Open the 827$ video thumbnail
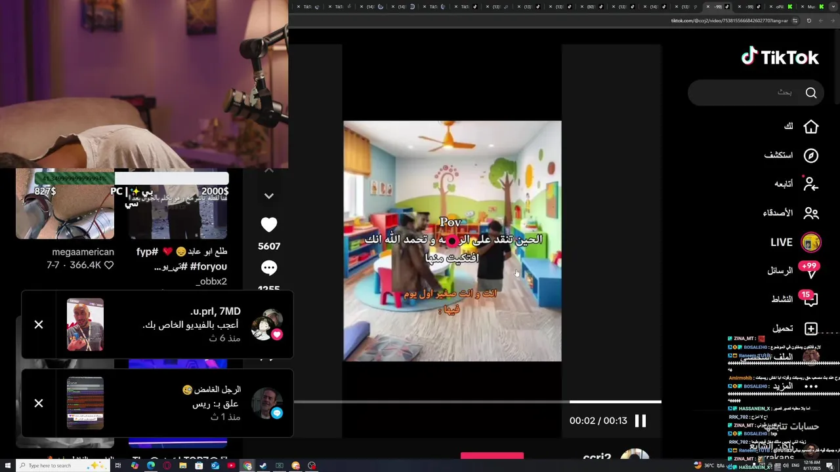 coord(65,205)
